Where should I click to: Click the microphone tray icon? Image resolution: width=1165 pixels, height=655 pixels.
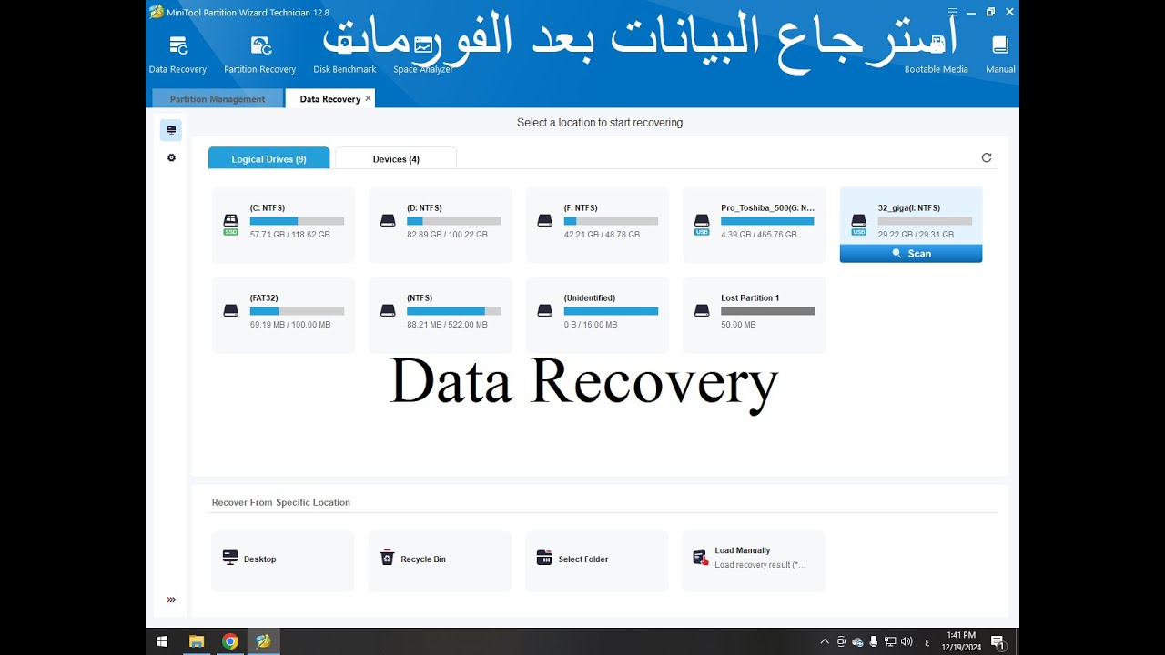coord(874,641)
